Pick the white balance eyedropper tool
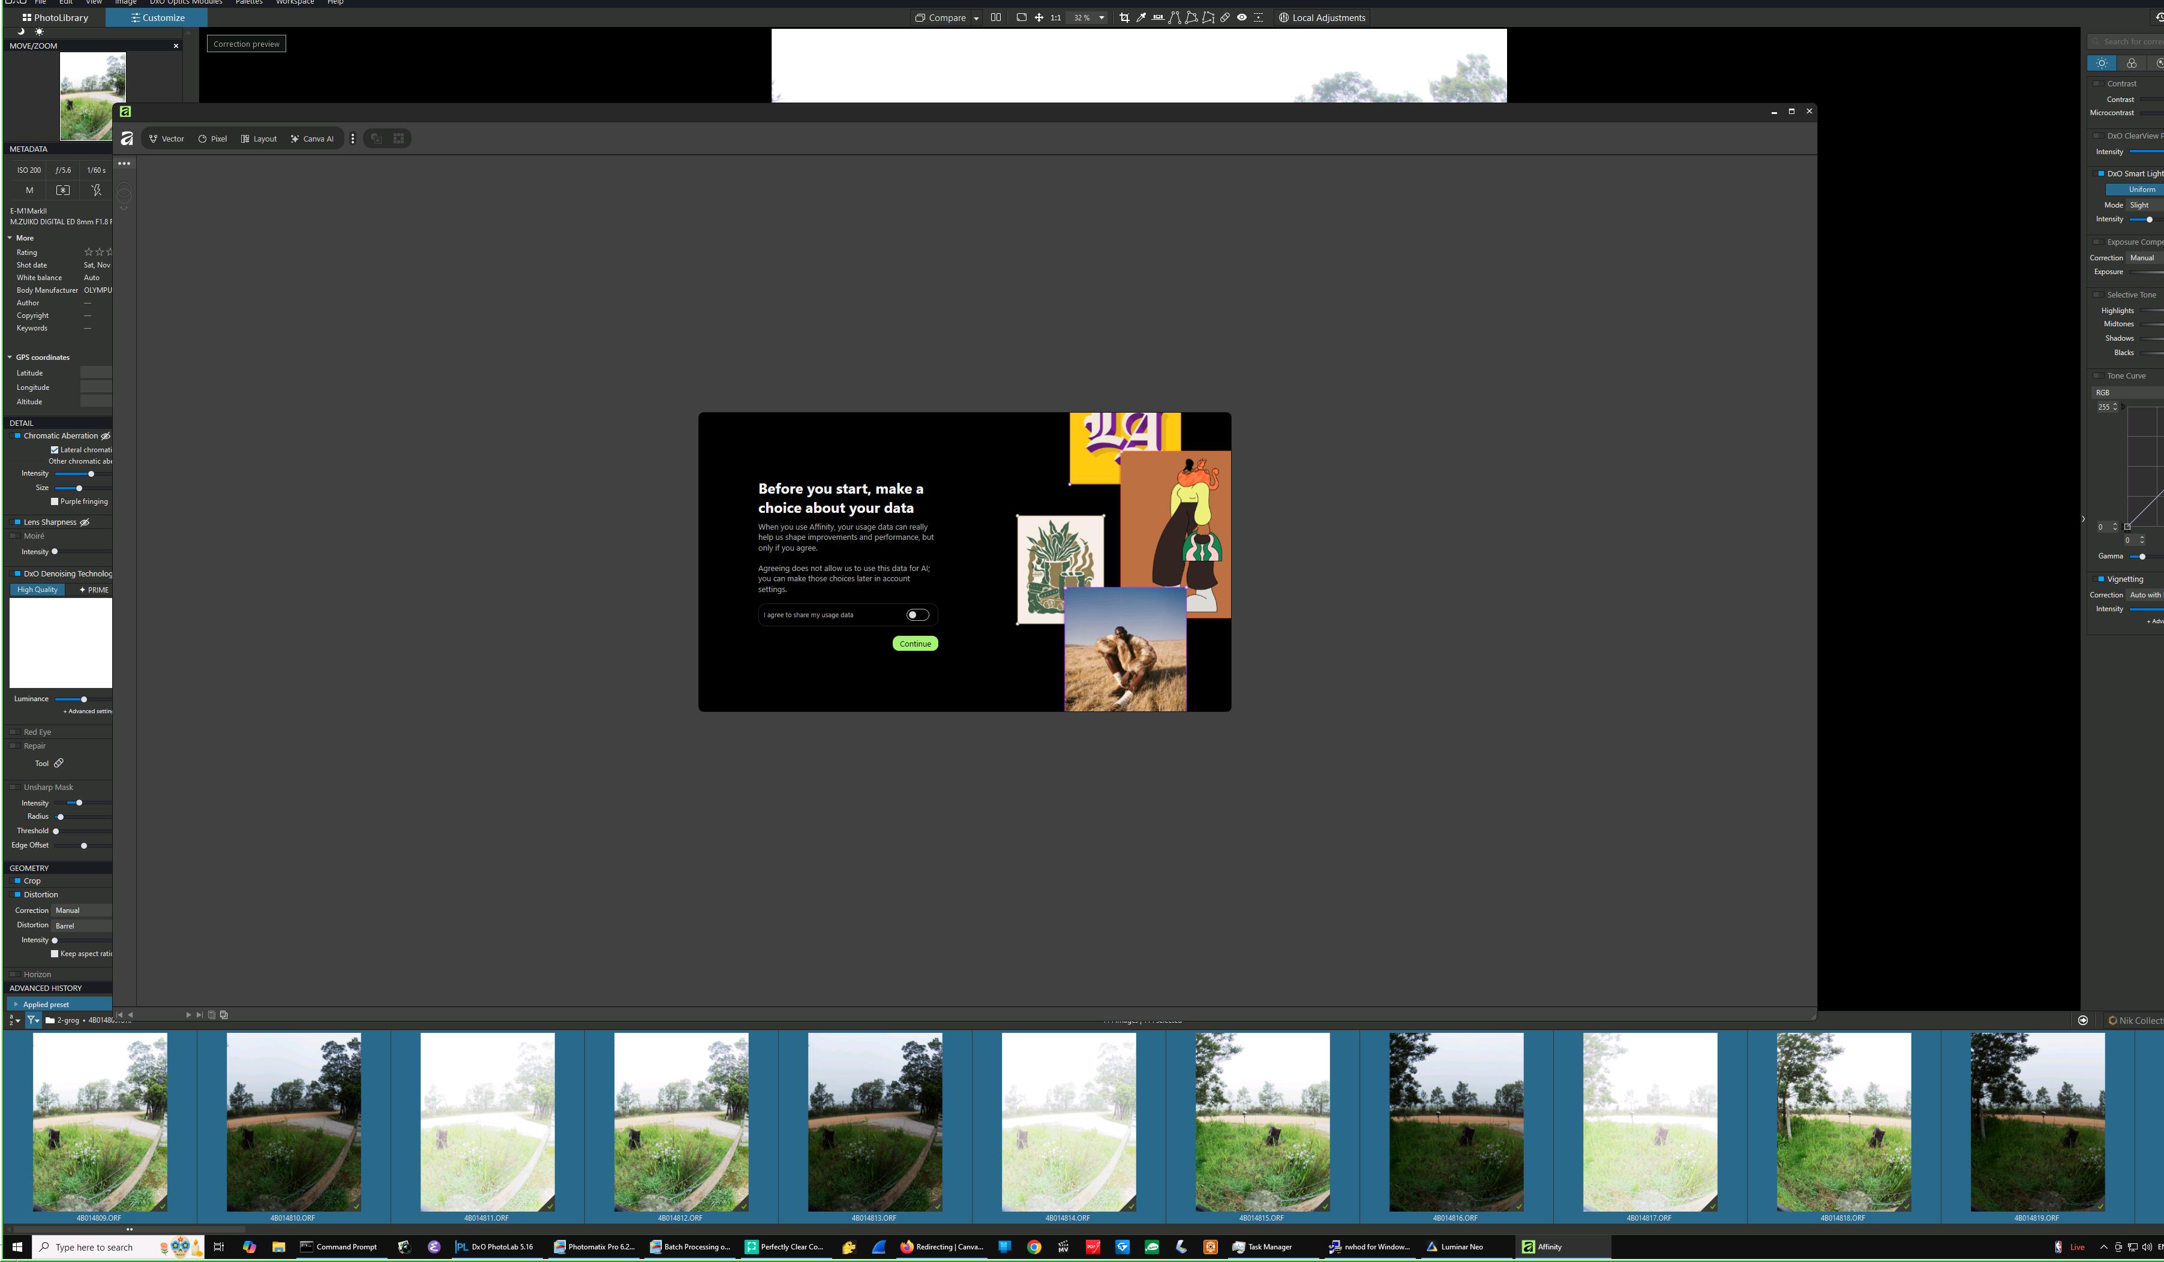2164x1262 pixels. (x=1141, y=17)
